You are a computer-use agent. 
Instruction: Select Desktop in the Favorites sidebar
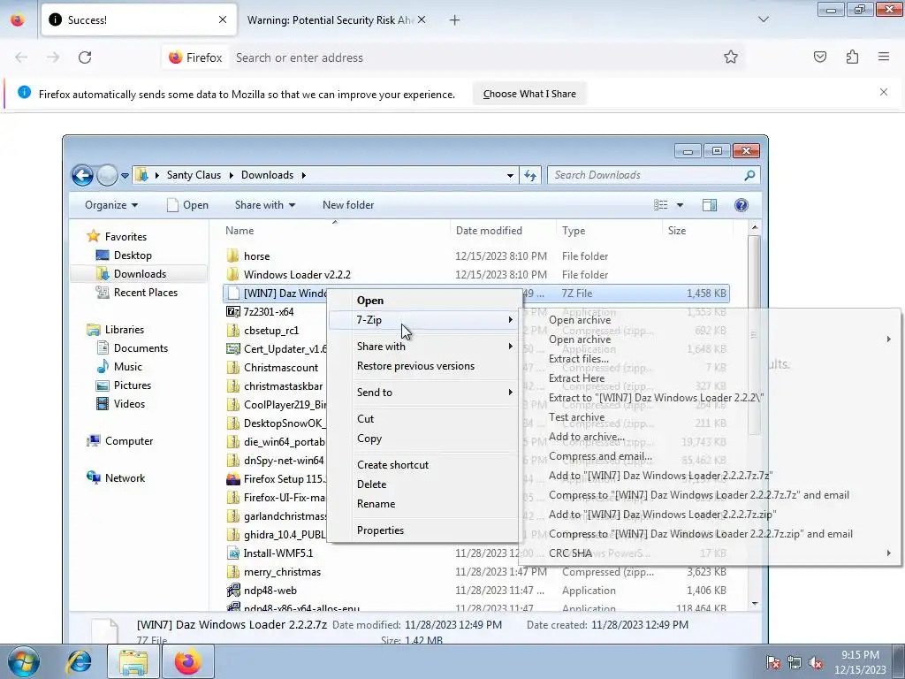pos(133,256)
